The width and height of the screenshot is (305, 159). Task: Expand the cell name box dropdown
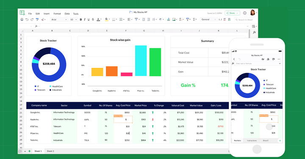coord(31,26)
